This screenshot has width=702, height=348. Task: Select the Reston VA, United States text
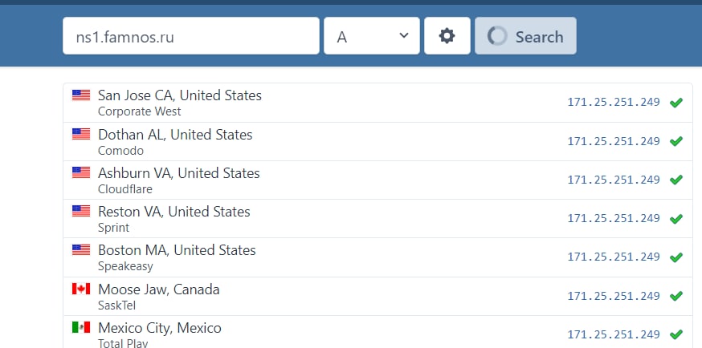pyautogui.click(x=174, y=212)
